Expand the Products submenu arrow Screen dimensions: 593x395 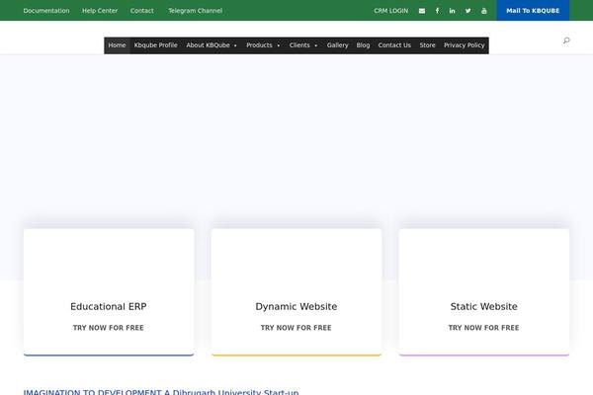click(279, 45)
